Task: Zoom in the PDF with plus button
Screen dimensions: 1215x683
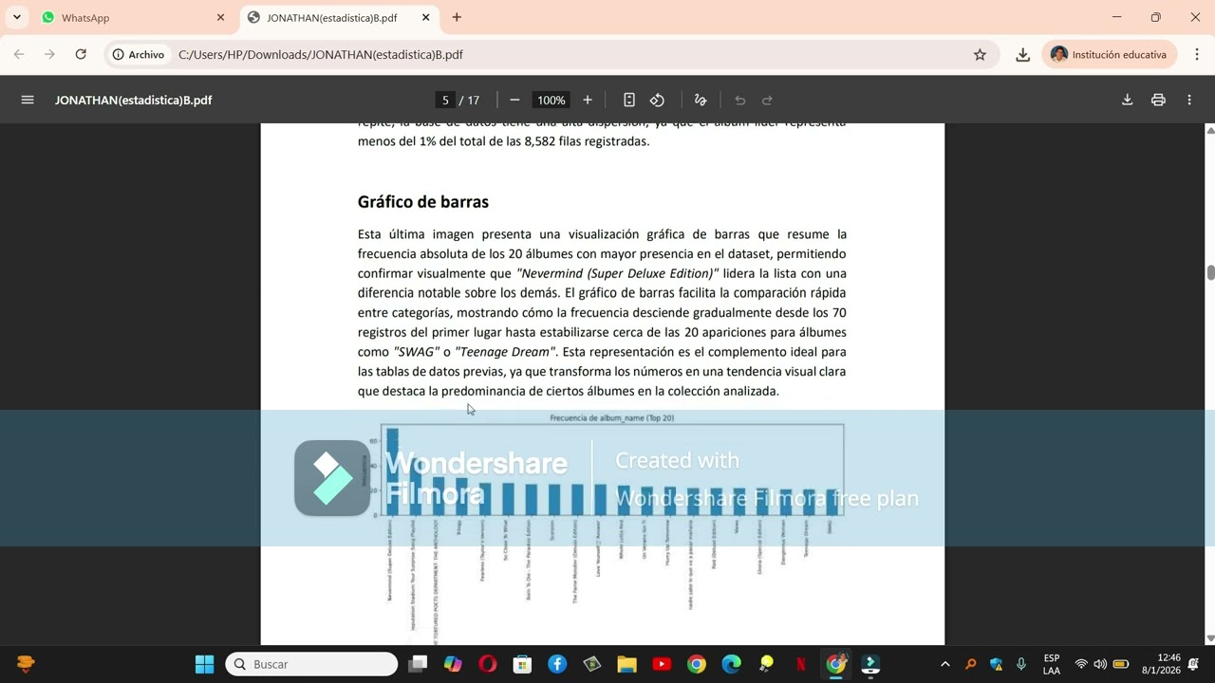Action: (x=588, y=100)
